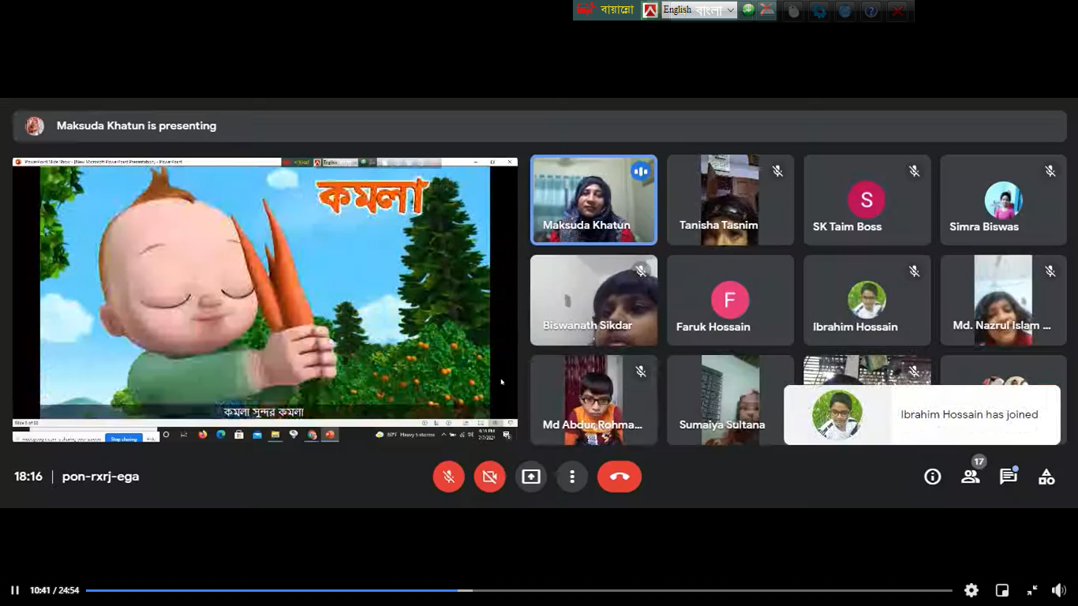1078x606 pixels.
Task: Click the video progress bar to seek
Action: [x=518, y=590]
